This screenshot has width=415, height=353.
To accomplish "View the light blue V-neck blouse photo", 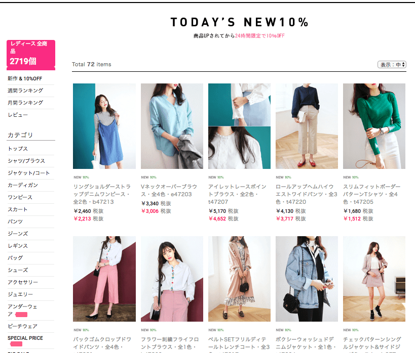I will pyautogui.click(x=172, y=126).
